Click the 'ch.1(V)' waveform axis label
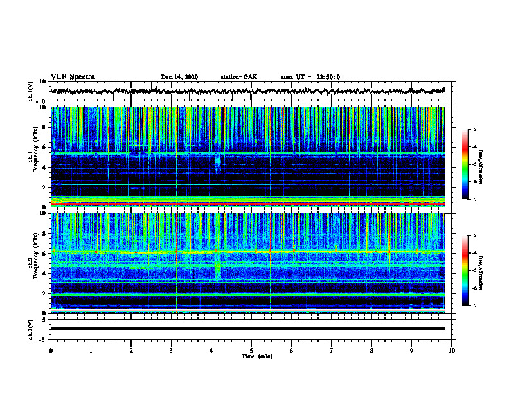 [x=31, y=91]
